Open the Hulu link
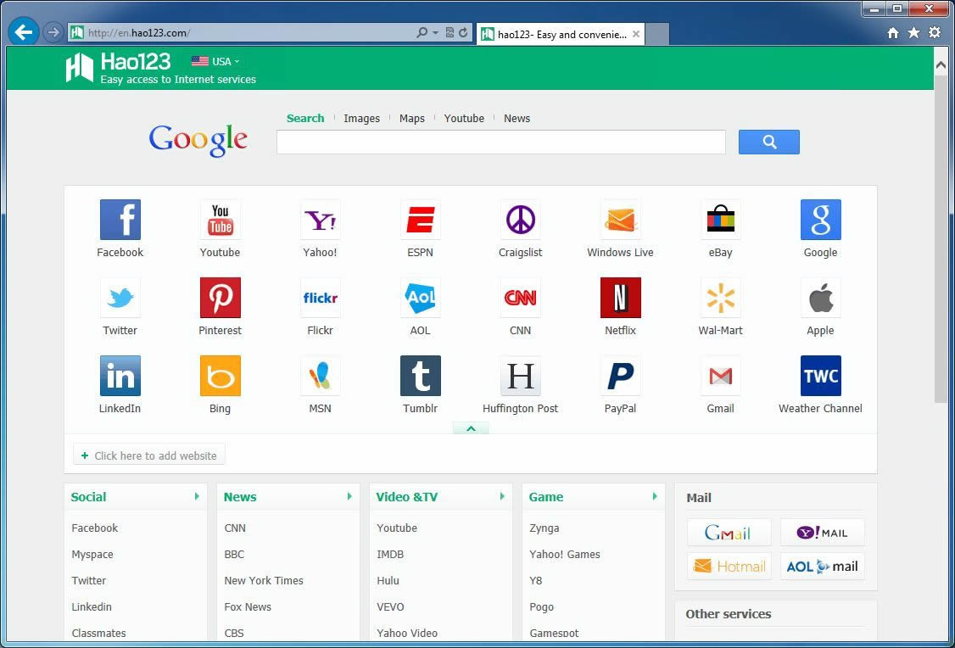The height and width of the screenshot is (648, 955). [x=388, y=580]
